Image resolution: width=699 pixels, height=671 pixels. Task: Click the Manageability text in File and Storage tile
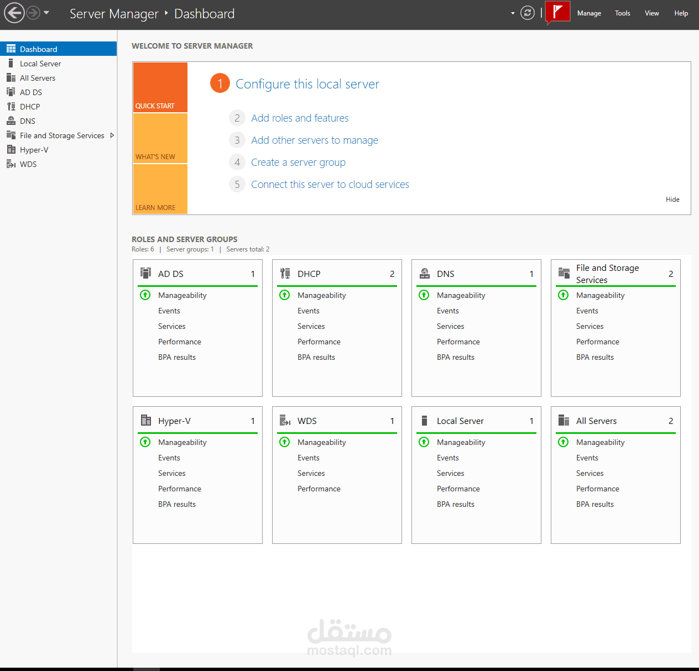[x=601, y=296]
